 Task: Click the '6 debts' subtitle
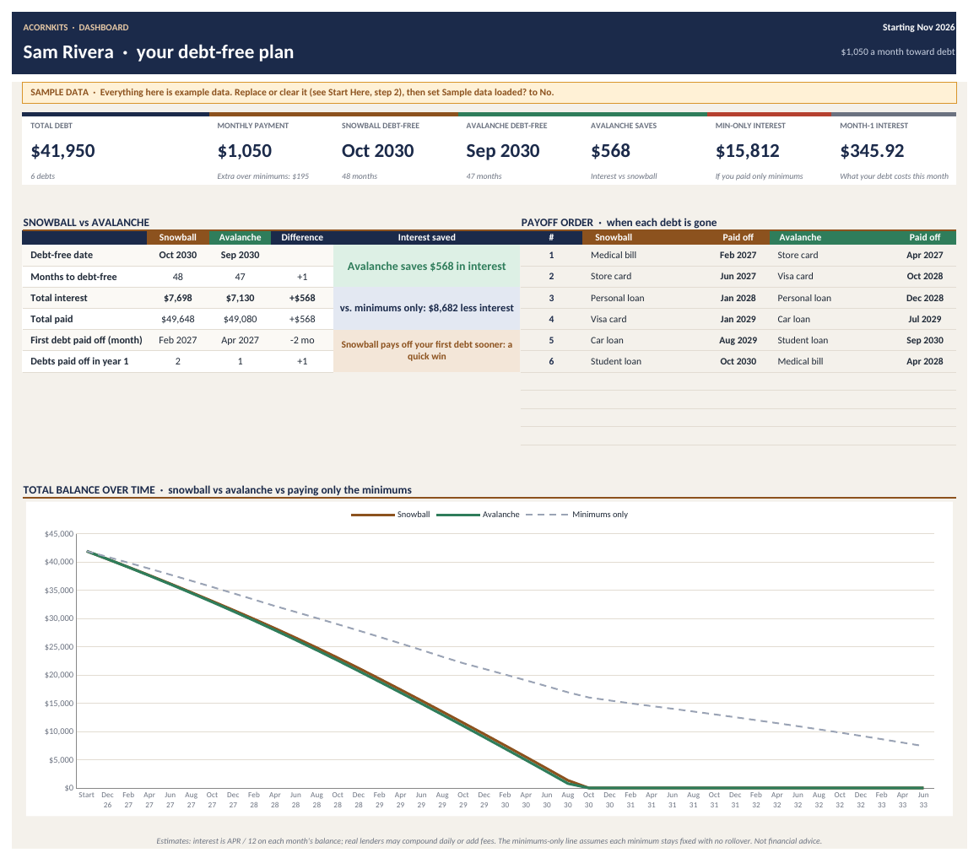tap(42, 176)
